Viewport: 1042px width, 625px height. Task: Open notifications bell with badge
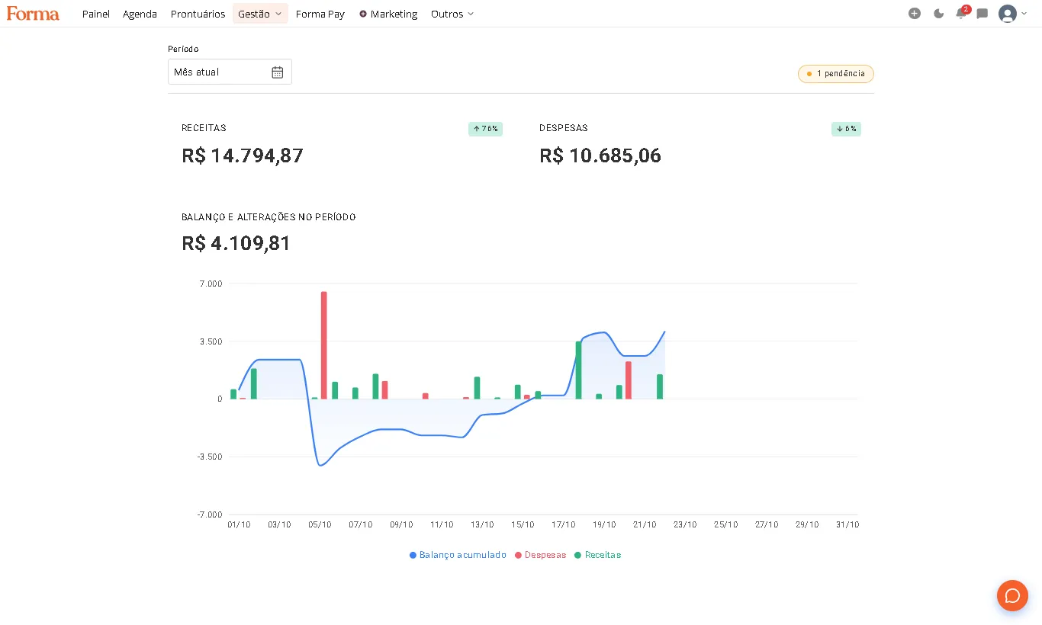pos(961,13)
